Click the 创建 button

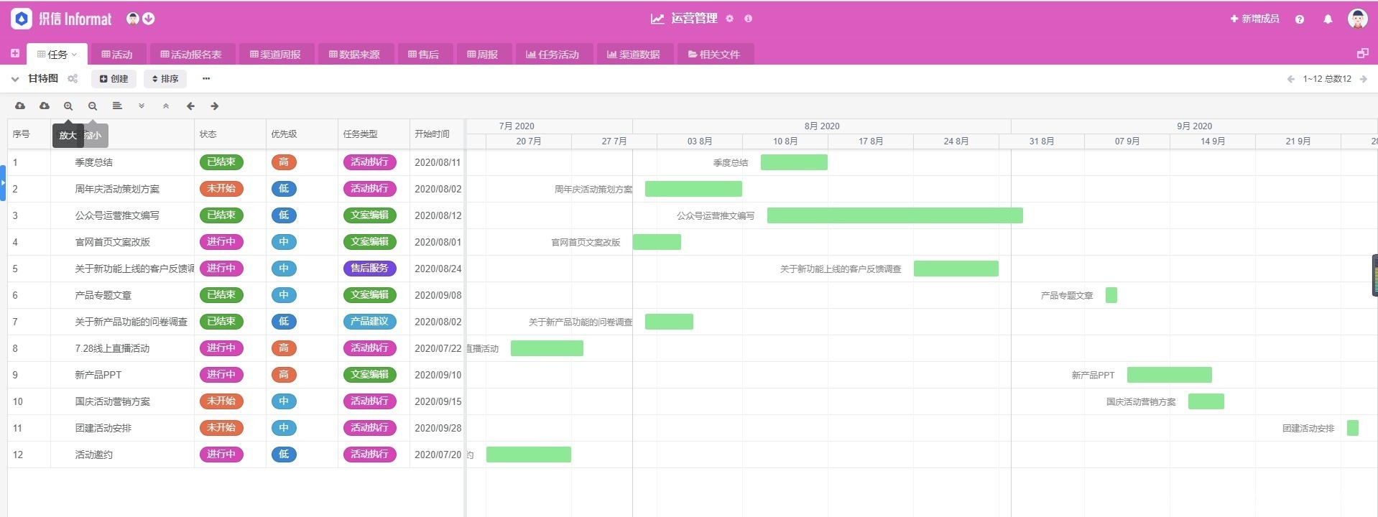114,79
